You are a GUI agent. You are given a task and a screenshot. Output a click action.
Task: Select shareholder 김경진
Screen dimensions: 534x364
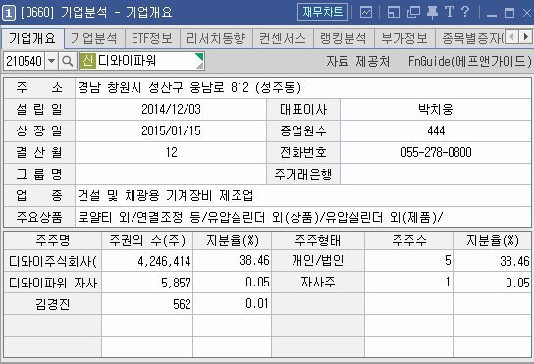pos(53,304)
